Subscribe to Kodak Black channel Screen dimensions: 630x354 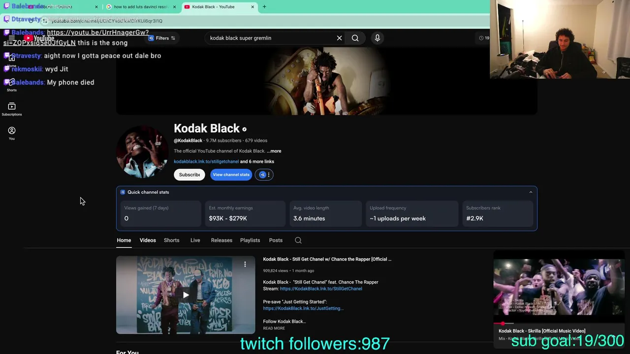point(189,175)
